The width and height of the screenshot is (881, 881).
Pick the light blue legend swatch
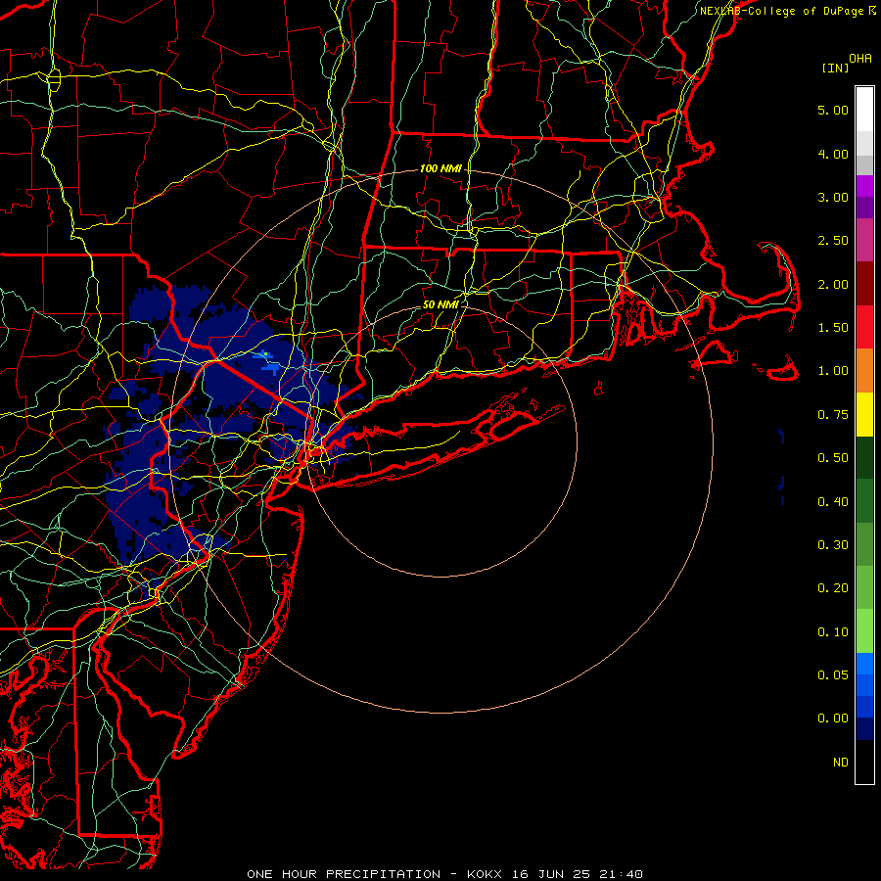pos(864,664)
